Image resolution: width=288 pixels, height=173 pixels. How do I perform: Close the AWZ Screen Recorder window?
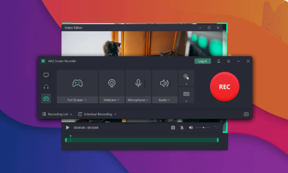(x=248, y=61)
